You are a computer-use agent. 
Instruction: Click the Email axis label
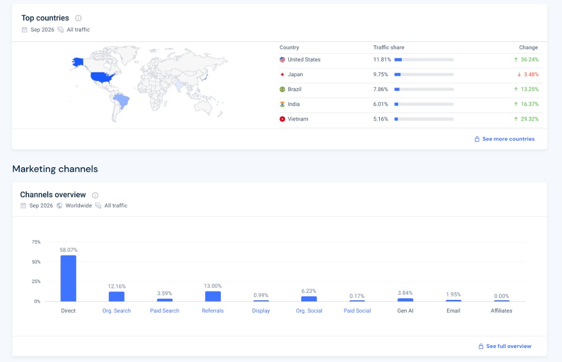point(453,311)
